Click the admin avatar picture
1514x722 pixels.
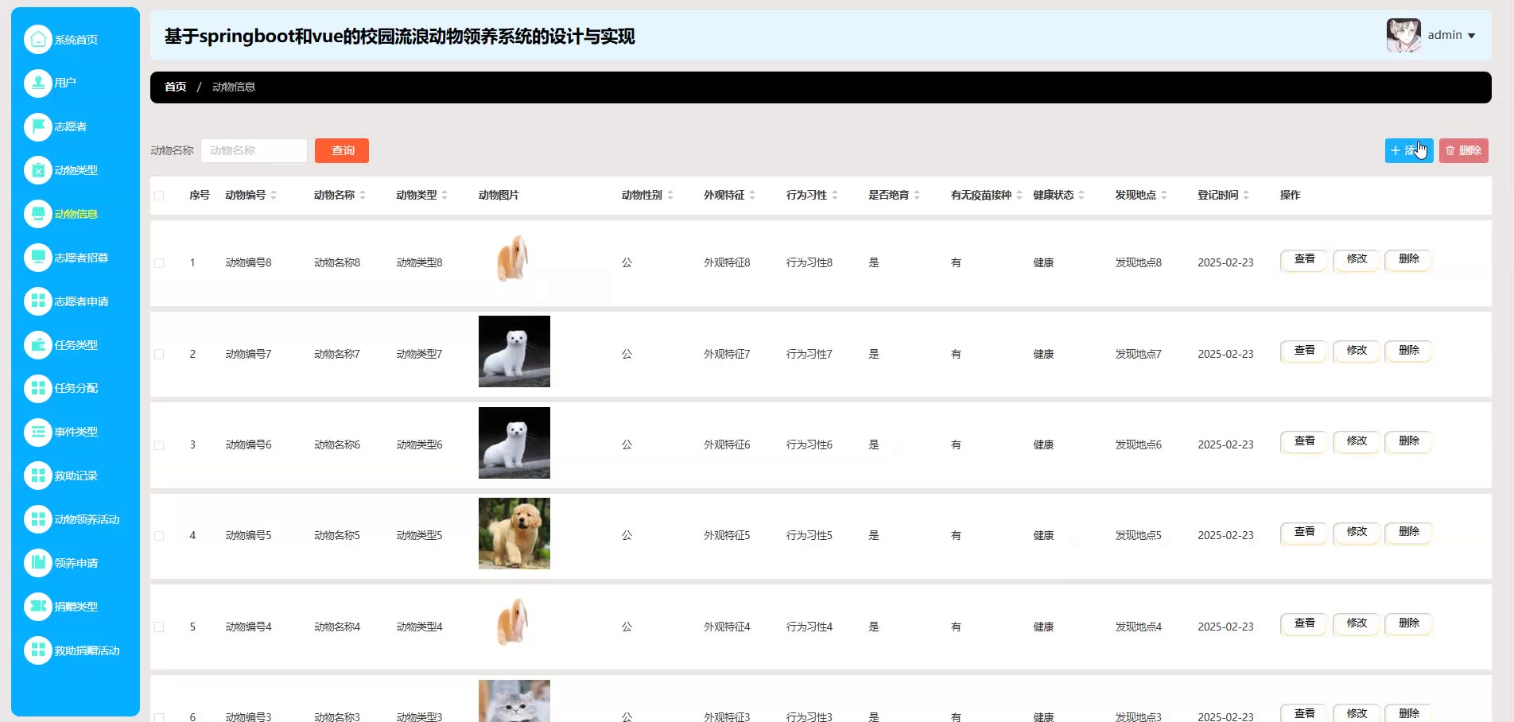1403,36
